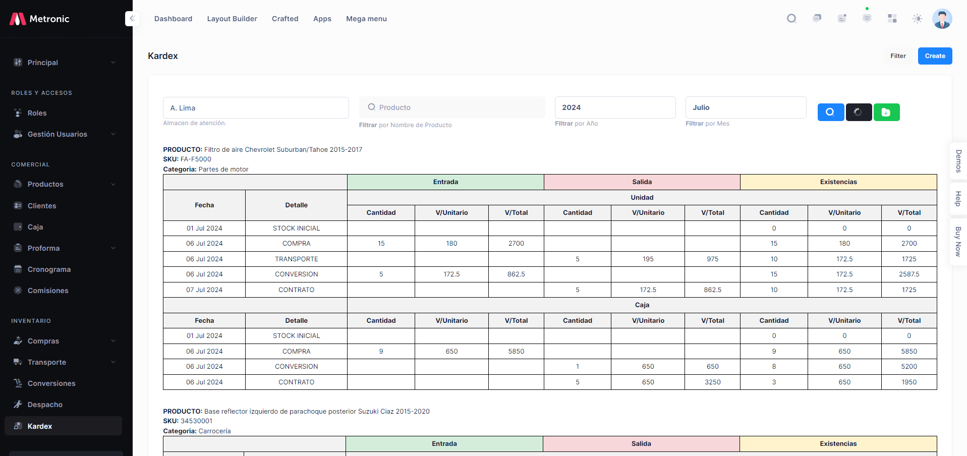Click the search icon in top header
This screenshot has height=456, width=967.
(791, 19)
